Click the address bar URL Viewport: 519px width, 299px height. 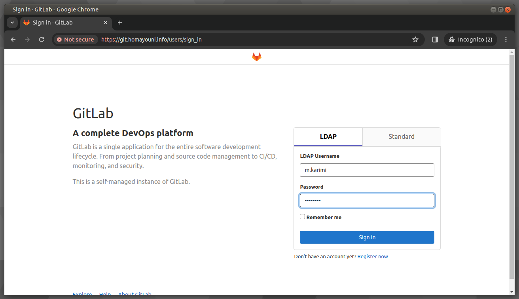(x=152, y=40)
